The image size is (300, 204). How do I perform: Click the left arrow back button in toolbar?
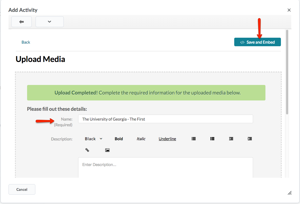coord(21,22)
